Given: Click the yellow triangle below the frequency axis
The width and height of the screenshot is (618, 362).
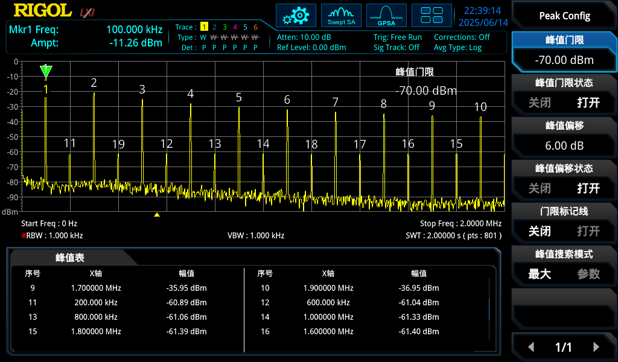Looking at the screenshot, I should [x=157, y=215].
